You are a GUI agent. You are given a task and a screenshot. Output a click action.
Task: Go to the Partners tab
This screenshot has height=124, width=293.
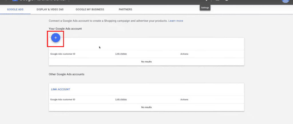pos(125,9)
